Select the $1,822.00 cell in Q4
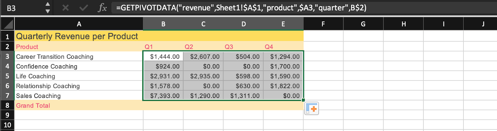This screenshot has width=497, height=131. (x=284, y=86)
